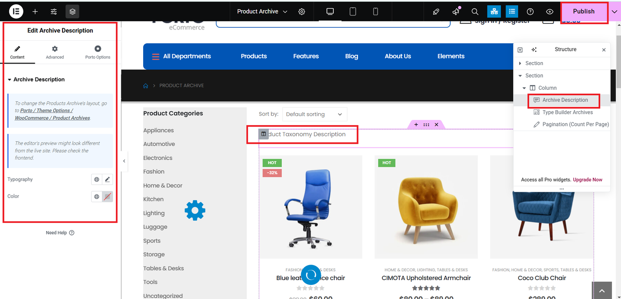Switch to mobile device preview
This screenshot has width=621, height=299.
point(376,12)
